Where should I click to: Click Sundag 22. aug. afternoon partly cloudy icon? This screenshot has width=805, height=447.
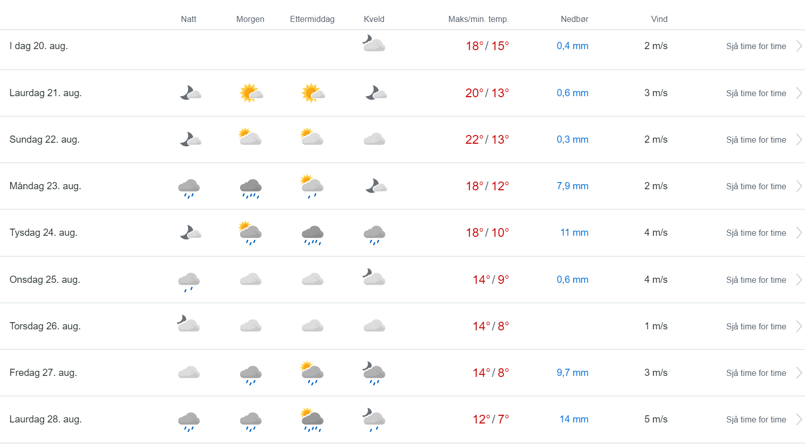coord(312,137)
